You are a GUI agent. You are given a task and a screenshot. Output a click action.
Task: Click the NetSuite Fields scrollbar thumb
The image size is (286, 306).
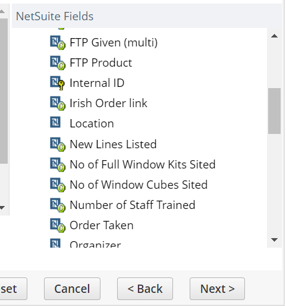[x=274, y=111]
